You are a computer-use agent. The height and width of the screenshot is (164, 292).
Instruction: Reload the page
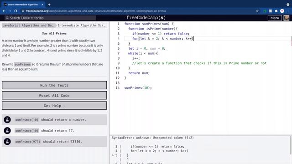(x=16, y=11)
